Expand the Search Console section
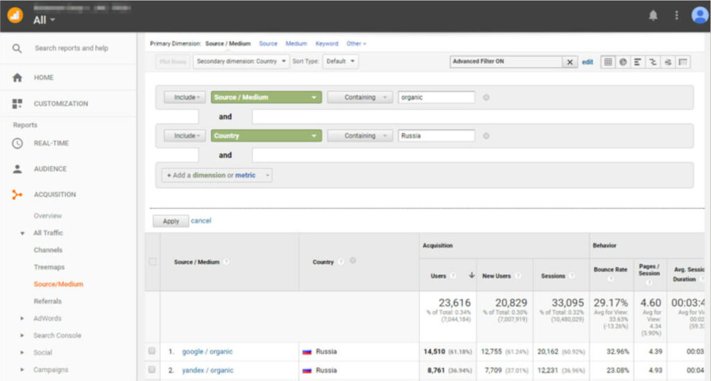This screenshot has width=711, height=381. coord(22,336)
